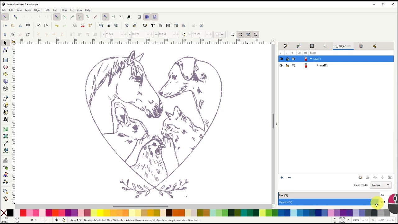Unlock the image832 object
This screenshot has height=224, width=398.
click(287, 65)
